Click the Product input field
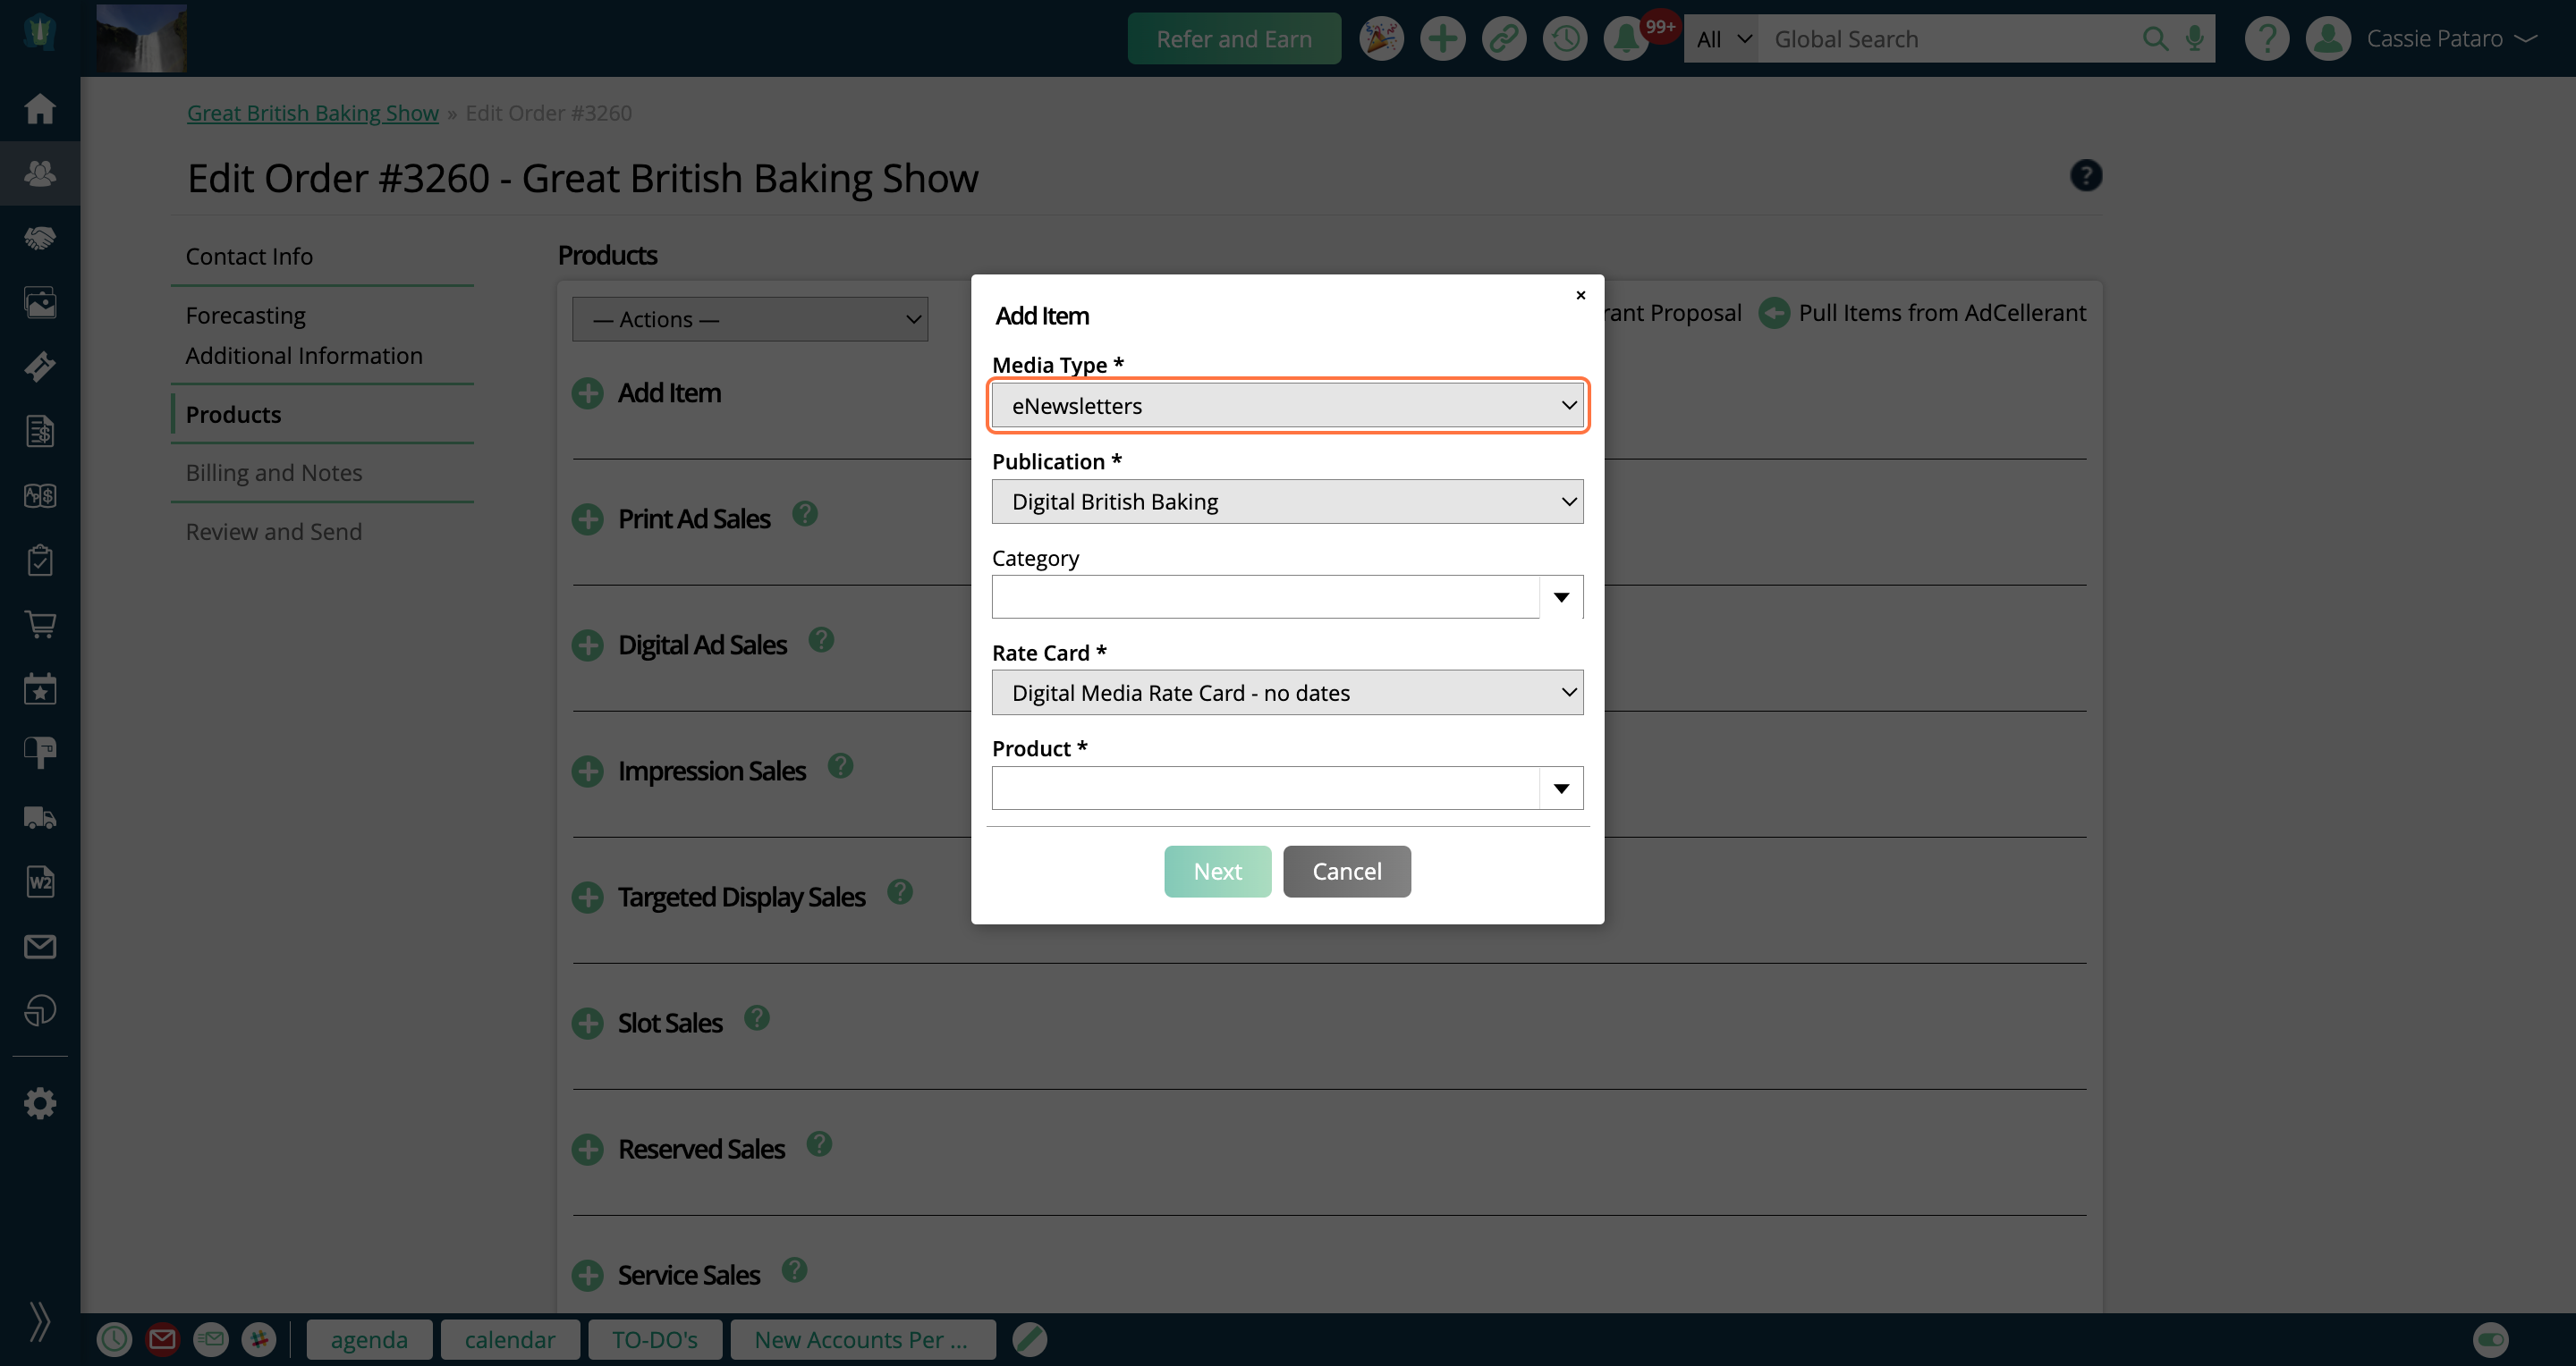 pos(1265,788)
